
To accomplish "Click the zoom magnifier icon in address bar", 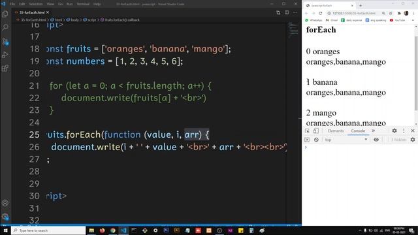I will pos(383,13).
